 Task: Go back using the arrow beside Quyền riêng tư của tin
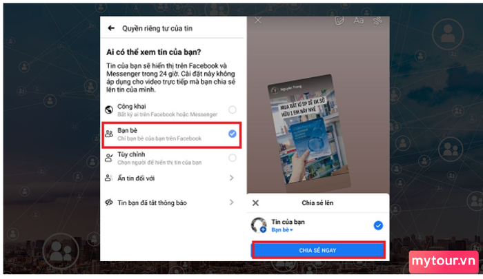coord(111,28)
